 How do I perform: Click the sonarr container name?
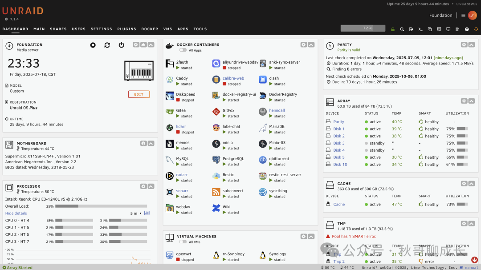coord(182,191)
